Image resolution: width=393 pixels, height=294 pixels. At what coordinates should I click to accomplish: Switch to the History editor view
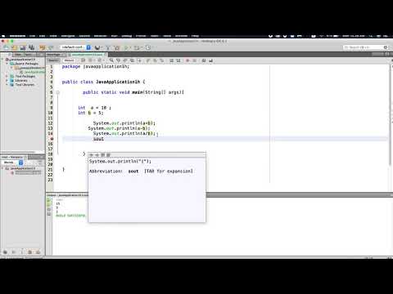pos(70,60)
